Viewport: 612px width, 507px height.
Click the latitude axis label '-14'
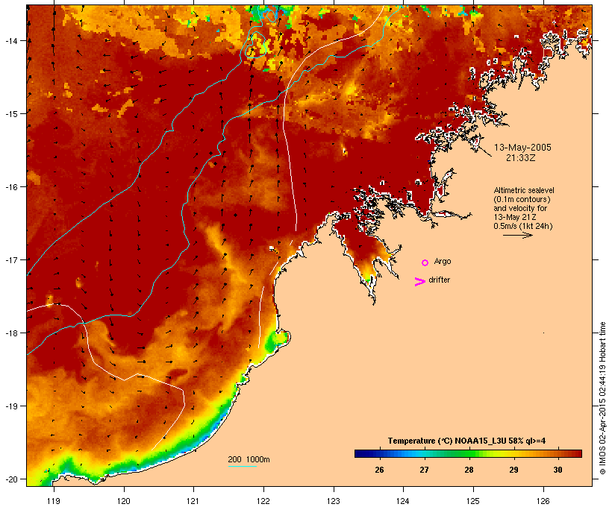[11, 40]
